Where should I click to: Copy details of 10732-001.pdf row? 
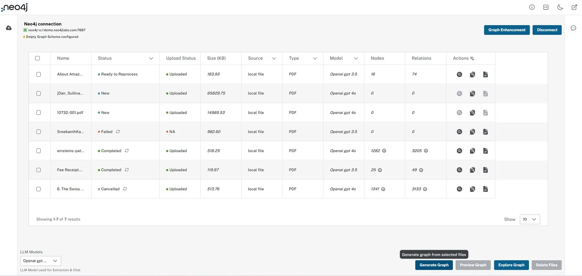[x=472, y=113]
